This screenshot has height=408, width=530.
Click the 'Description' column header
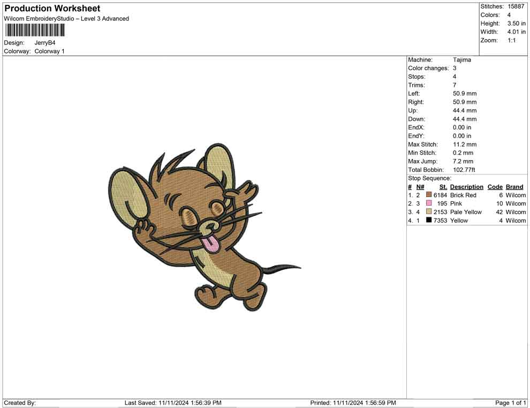467,187
